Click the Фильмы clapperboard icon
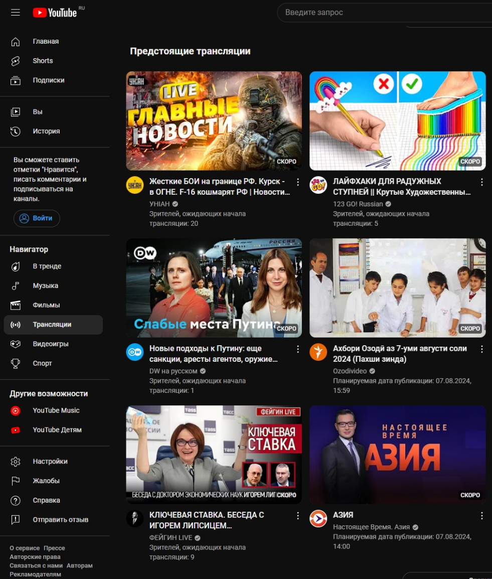Image resolution: width=492 pixels, height=579 pixels. tap(16, 306)
